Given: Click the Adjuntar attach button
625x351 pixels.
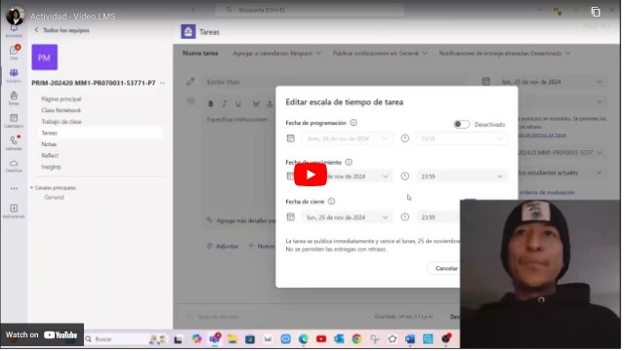Looking at the screenshot, I should tap(223, 246).
